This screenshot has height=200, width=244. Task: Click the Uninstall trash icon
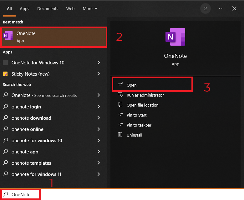click(x=120, y=134)
